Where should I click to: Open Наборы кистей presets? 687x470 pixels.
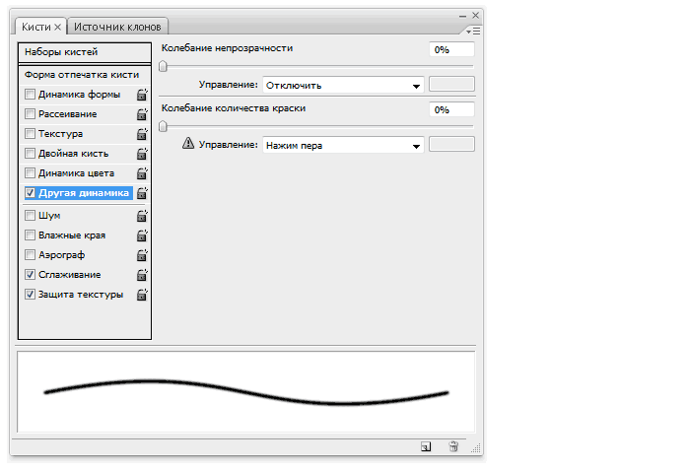(x=84, y=52)
